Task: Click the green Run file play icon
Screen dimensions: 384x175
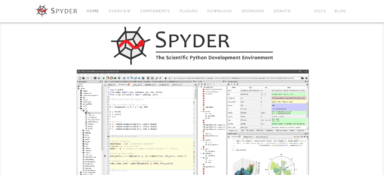Action: click(104, 78)
